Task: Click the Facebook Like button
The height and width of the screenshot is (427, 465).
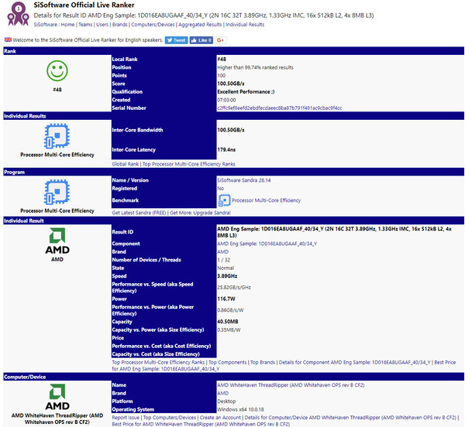Action: (201, 40)
